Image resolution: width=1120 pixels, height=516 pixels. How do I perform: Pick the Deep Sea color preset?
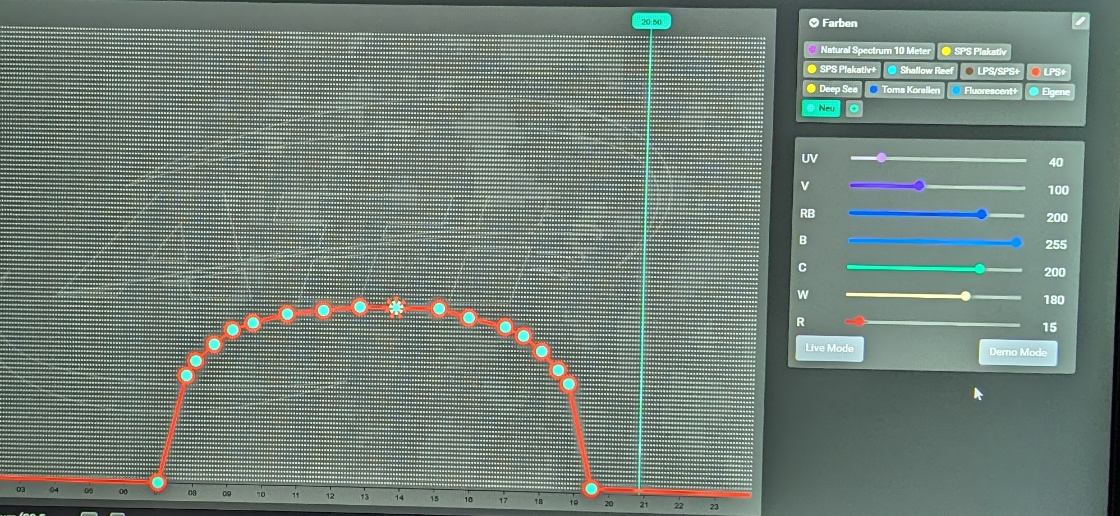coord(832,89)
